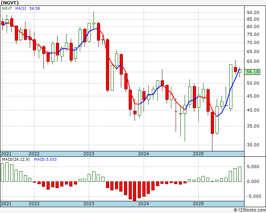This screenshot has height=213, width=266.
Task: Click the 2024 label on price timeline
Action: [144, 154]
